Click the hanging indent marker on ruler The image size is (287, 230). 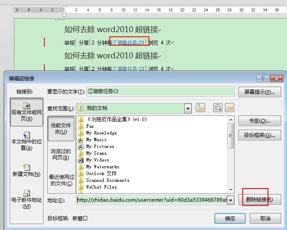[x=64, y=12]
